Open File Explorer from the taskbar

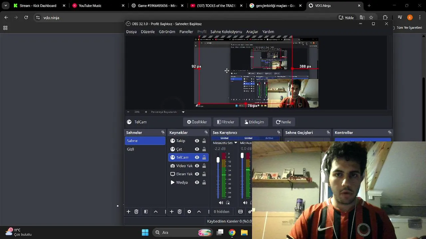pos(244,232)
